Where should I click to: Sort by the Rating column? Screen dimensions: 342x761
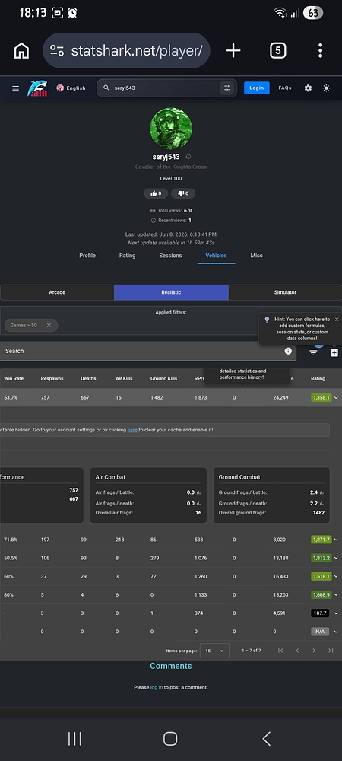pyautogui.click(x=318, y=378)
